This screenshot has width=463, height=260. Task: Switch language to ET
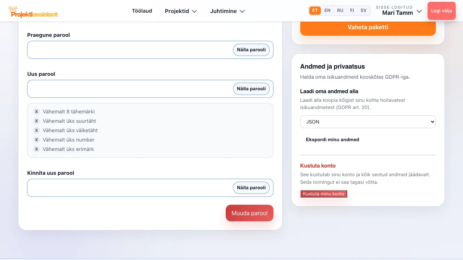coord(315,10)
